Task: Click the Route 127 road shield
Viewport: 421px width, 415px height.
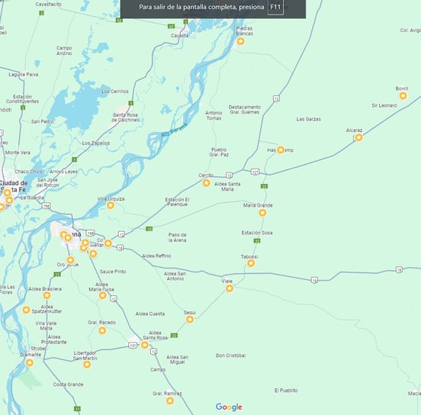Action: [255, 172]
